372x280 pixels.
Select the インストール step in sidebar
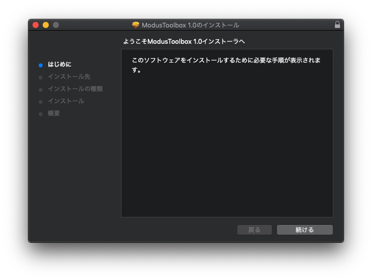[66, 101]
